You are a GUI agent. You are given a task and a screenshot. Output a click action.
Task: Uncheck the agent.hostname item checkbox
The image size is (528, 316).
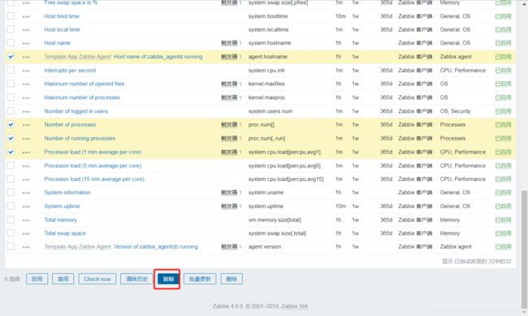(x=11, y=57)
